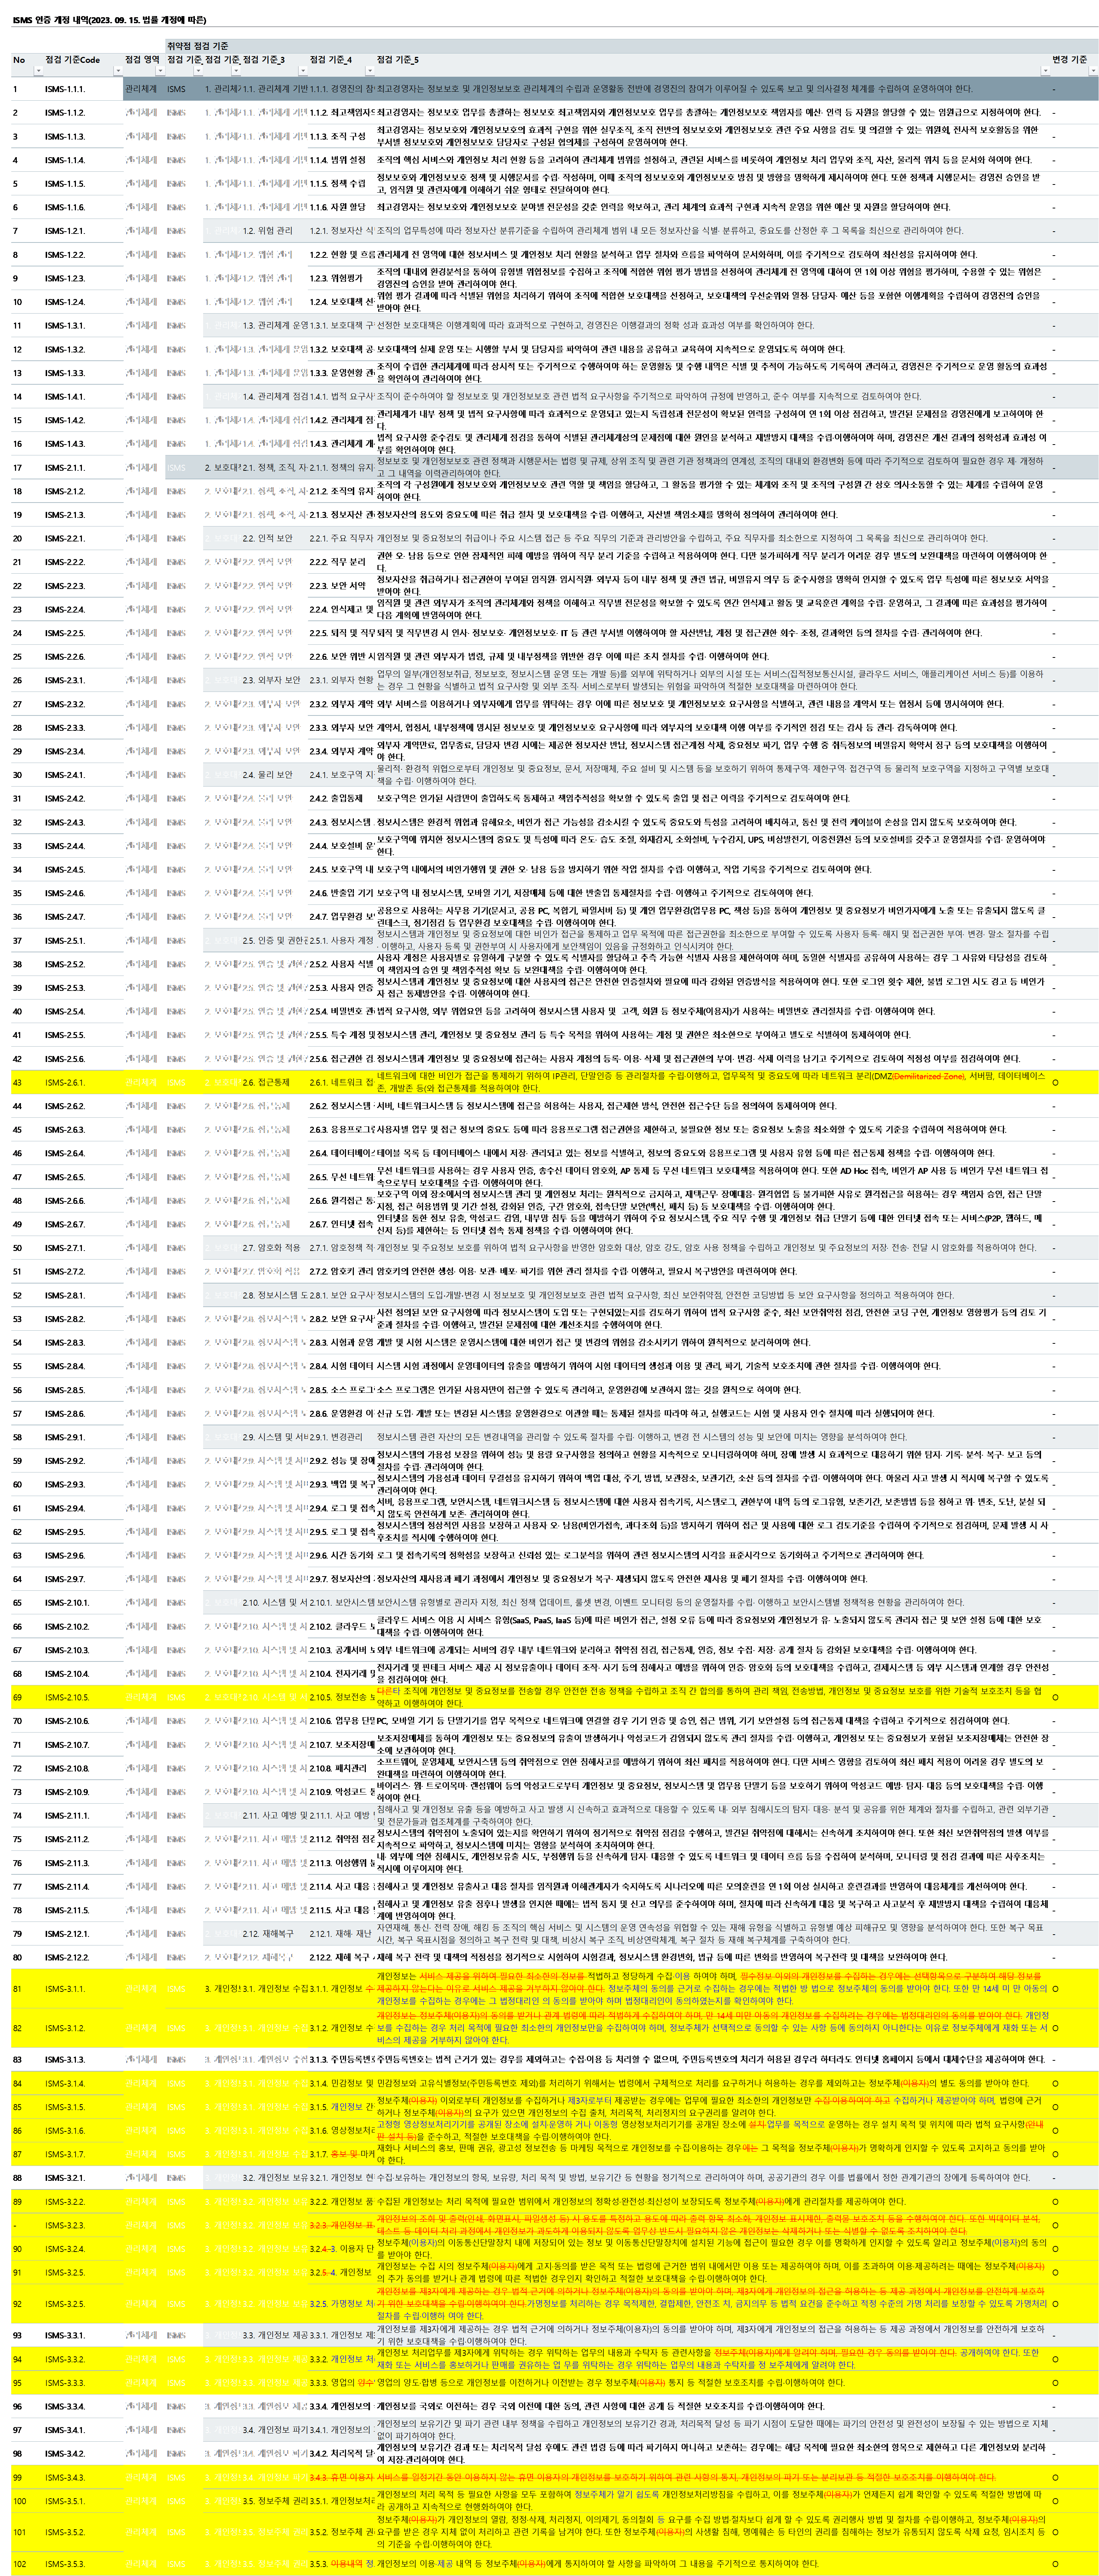Select row 100 ISMS-3.5.1. cell
The width and height of the screenshot is (1099, 2576).
[x=65, y=2501]
